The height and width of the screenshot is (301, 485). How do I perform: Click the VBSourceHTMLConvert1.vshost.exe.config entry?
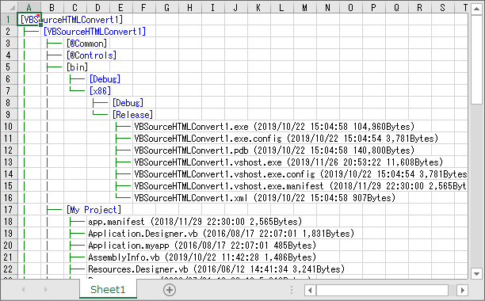click(x=300, y=174)
